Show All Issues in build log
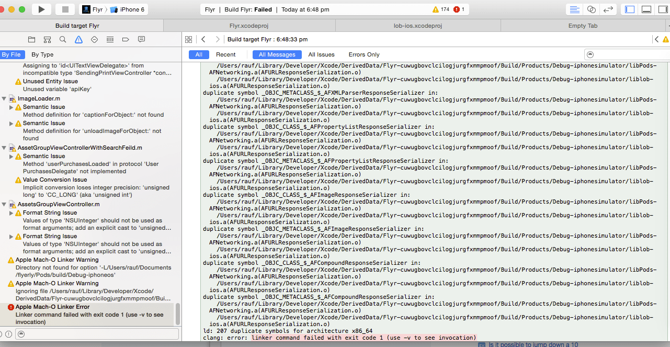 (x=322, y=54)
